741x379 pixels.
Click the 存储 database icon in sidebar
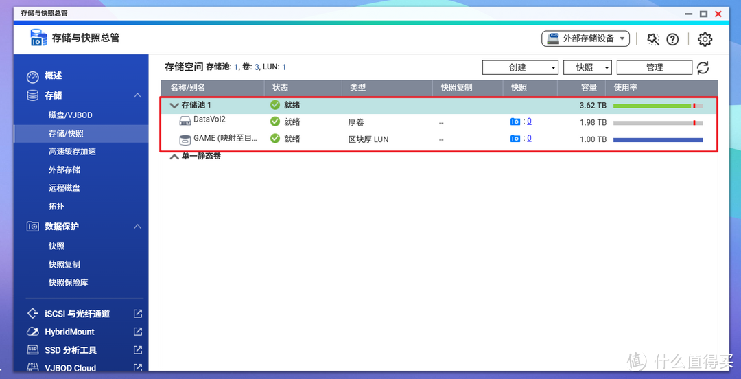pos(33,95)
